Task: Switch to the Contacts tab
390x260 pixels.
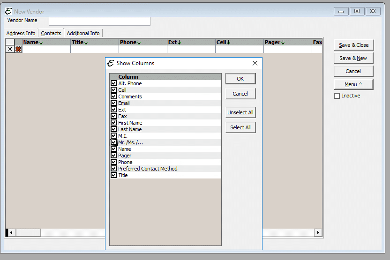Action: click(51, 33)
